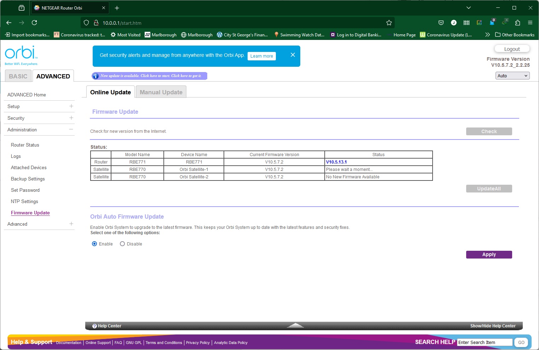Bookmark this page with star icon
This screenshot has width=539, height=350.
click(389, 23)
